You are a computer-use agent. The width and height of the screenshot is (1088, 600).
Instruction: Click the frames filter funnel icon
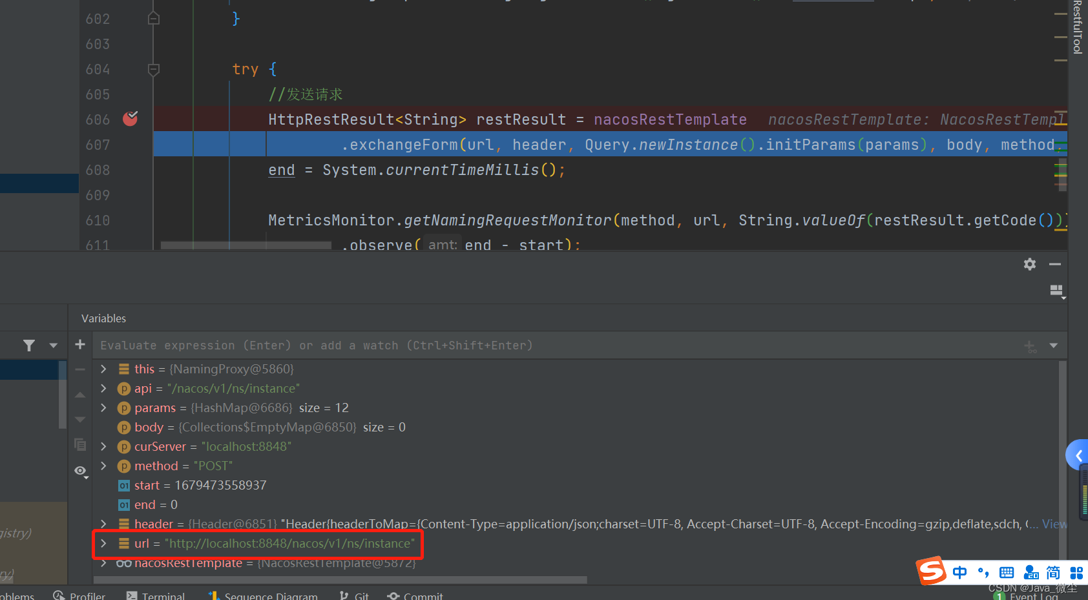pos(29,346)
